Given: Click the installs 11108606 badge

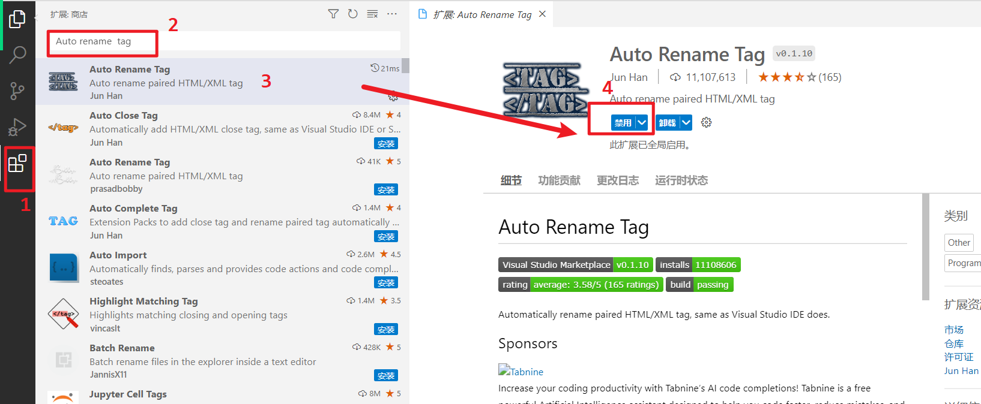Looking at the screenshot, I should pos(698,265).
